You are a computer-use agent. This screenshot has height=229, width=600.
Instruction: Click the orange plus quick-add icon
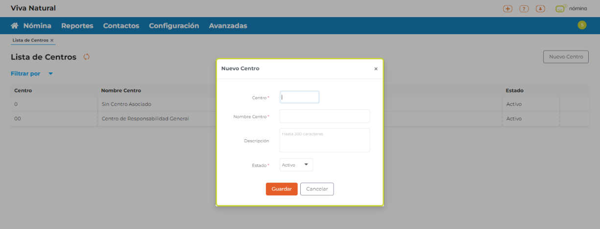click(x=508, y=9)
